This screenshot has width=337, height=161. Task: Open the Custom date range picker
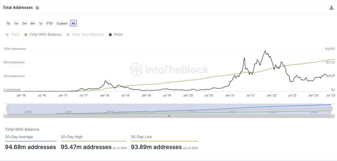point(62,23)
